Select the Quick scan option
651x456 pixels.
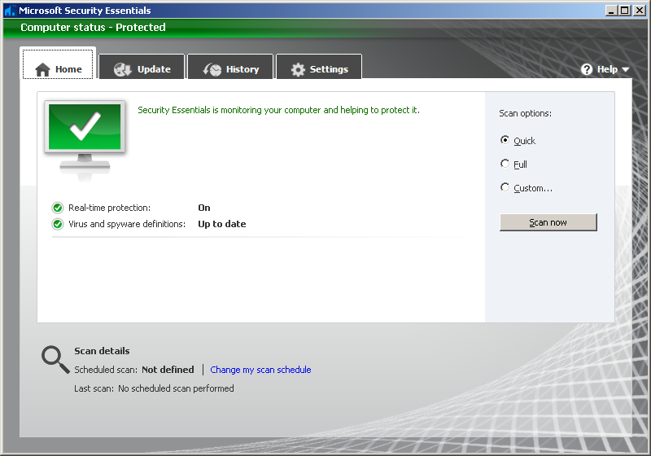click(505, 140)
